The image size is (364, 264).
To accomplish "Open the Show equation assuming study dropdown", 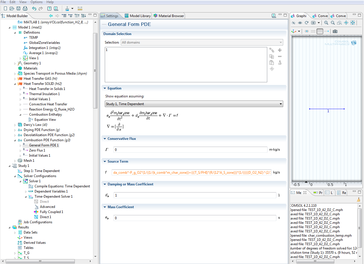I will pos(194,104).
